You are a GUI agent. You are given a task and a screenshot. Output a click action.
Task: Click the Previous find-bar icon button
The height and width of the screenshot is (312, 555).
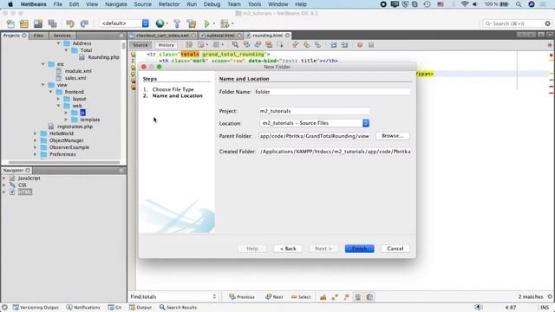point(242,296)
